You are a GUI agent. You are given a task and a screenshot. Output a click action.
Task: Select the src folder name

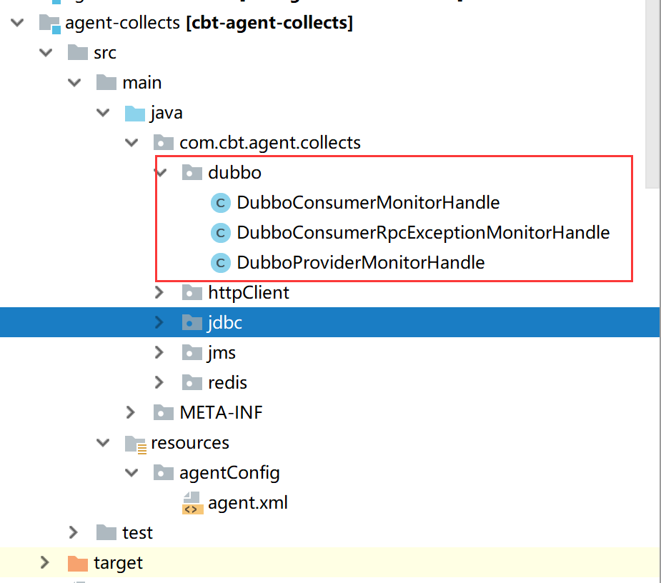[x=105, y=53]
